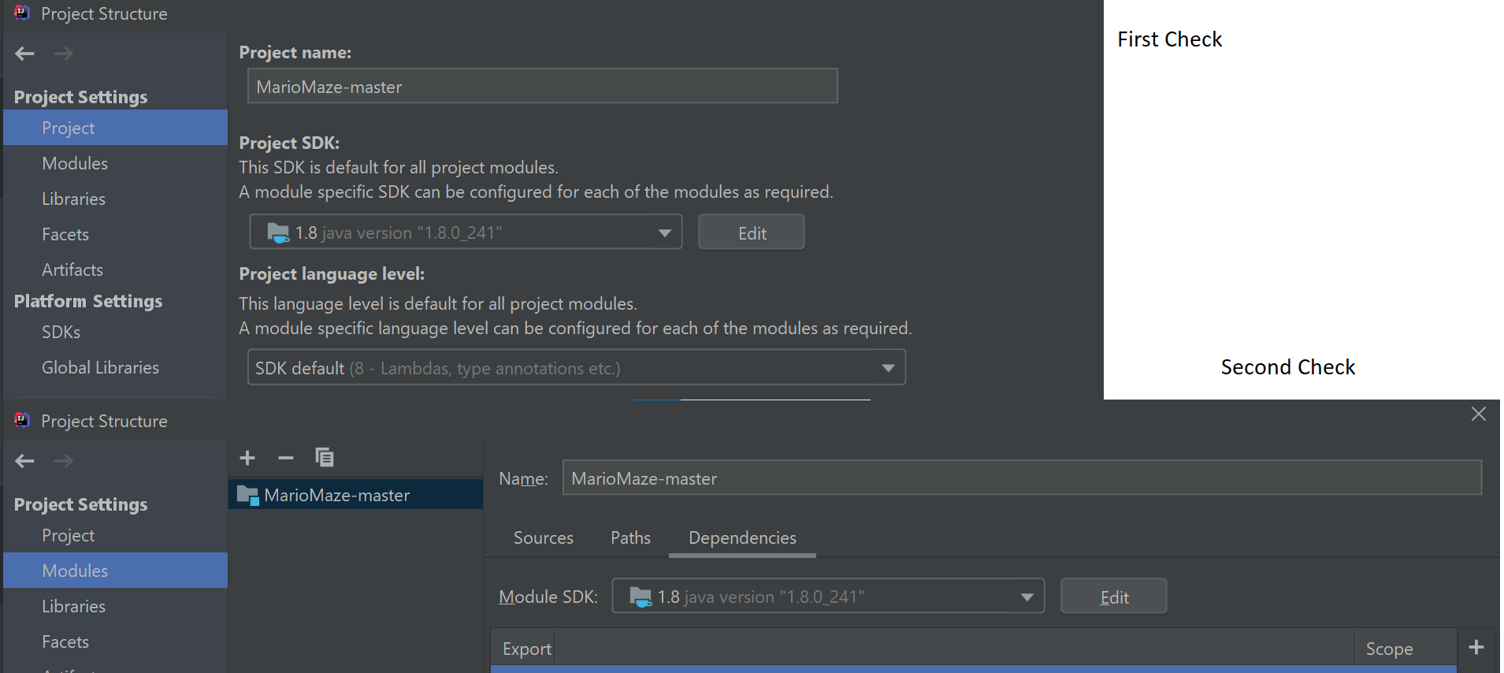Viewport: 1504px width, 673px height.
Task: Click Edit next to the Module SDK
Action: [x=1114, y=597]
